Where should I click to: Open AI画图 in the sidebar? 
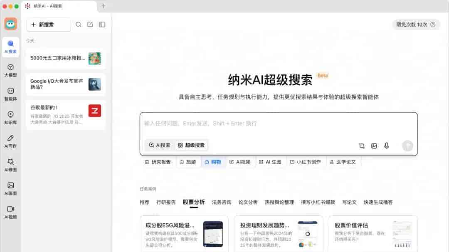(10, 189)
